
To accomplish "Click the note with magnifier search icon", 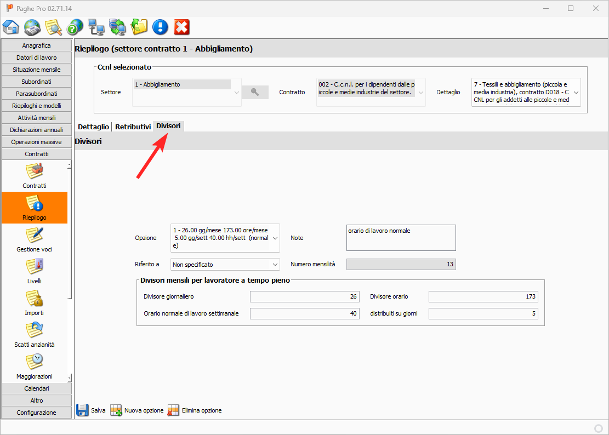I will 53,27.
